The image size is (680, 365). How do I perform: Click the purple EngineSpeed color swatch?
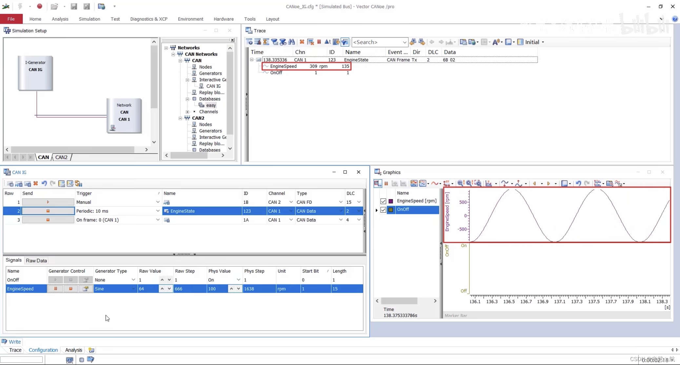391,201
